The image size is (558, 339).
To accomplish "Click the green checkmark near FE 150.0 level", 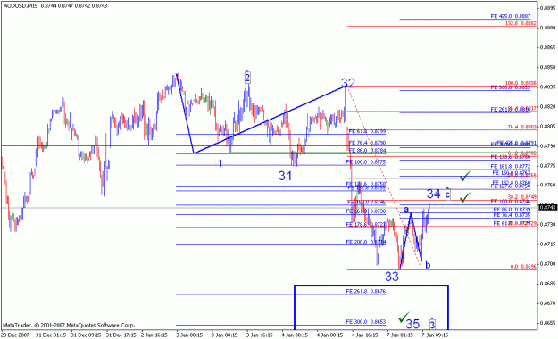I will pos(465,176).
